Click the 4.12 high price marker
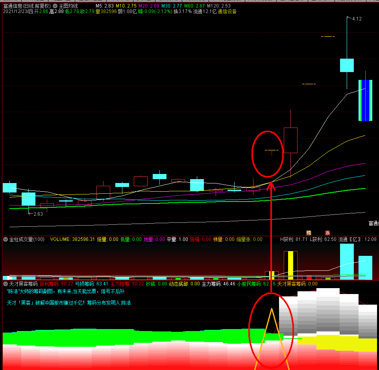Viewport: 379px width, 370px height. [357, 19]
